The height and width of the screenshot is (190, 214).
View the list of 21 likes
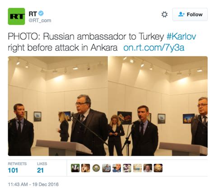pos(42,167)
